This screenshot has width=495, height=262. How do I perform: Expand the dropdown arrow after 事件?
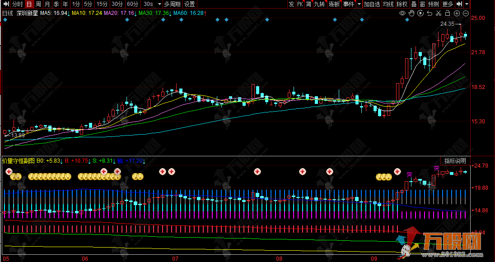pyautogui.click(x=360, y=4)
